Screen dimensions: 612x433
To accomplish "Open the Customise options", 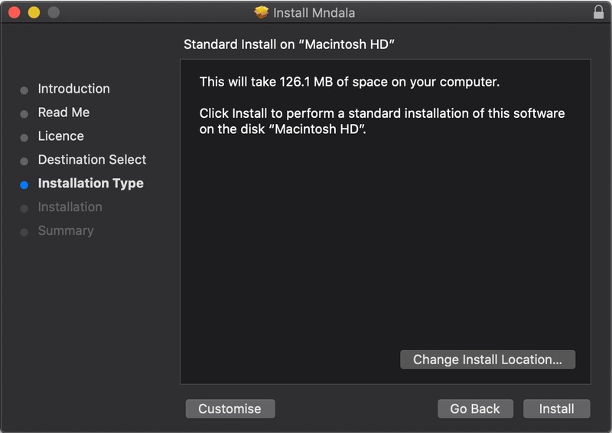I will click(229, 409).
